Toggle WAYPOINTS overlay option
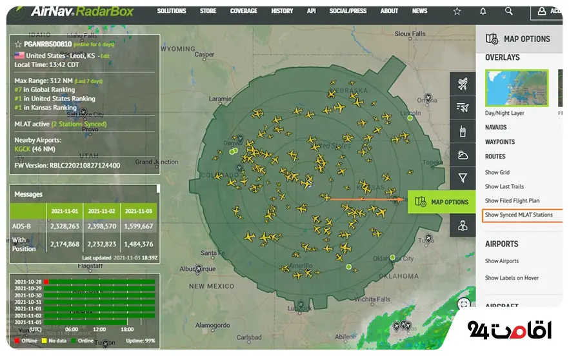The width and height of the screenshot is (569, 356). click(500, 142)
